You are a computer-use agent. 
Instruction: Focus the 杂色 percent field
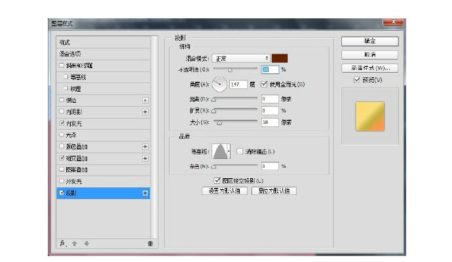(x=270, y=166)
